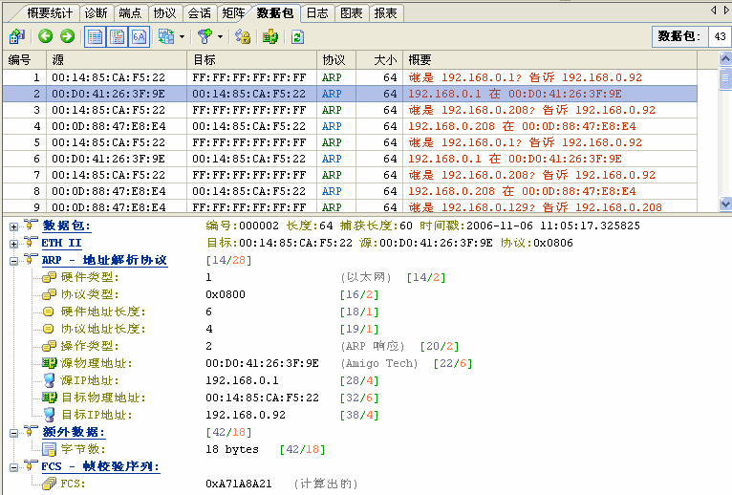Switch to the 诊断 tab
The width and height of the screenshot is (732, 495).
96,13
